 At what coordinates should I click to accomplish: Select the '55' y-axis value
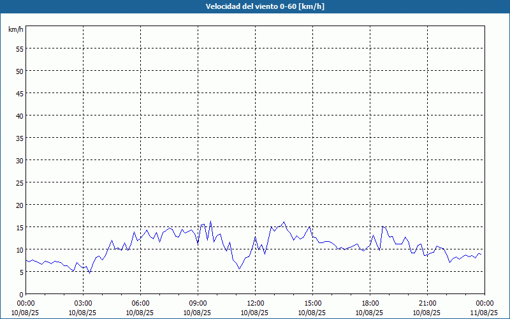(x=20, y=48)
